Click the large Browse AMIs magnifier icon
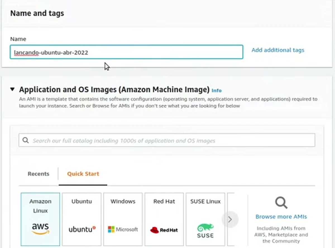Screen dimensions: 335x248 coord(281,203)
